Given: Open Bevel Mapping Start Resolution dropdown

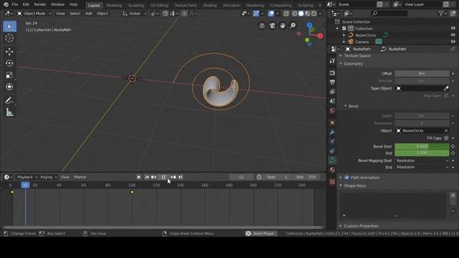Looking at the screenshot, I should (422, 161).
